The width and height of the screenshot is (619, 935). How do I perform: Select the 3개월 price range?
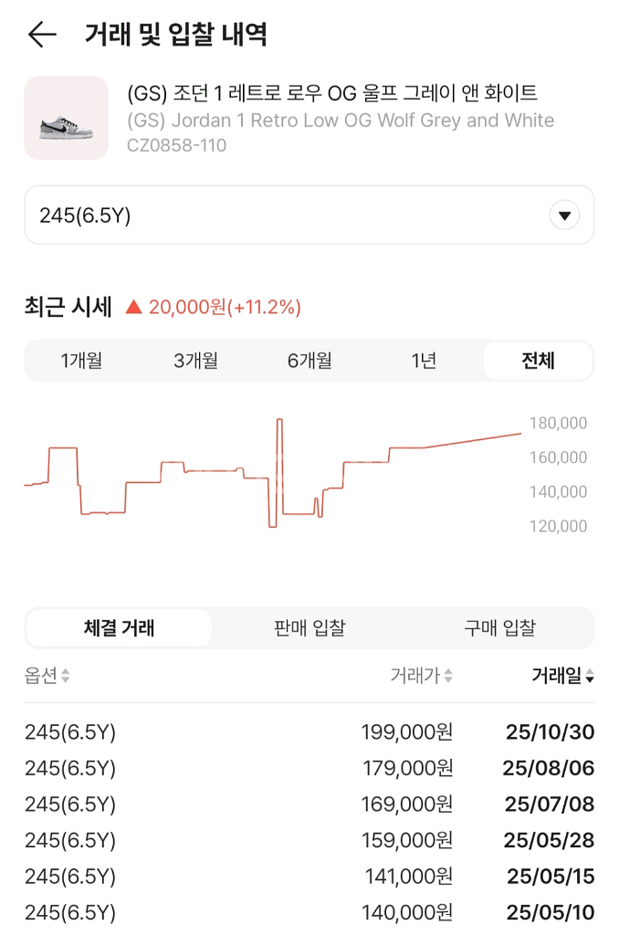coord(195,361)
